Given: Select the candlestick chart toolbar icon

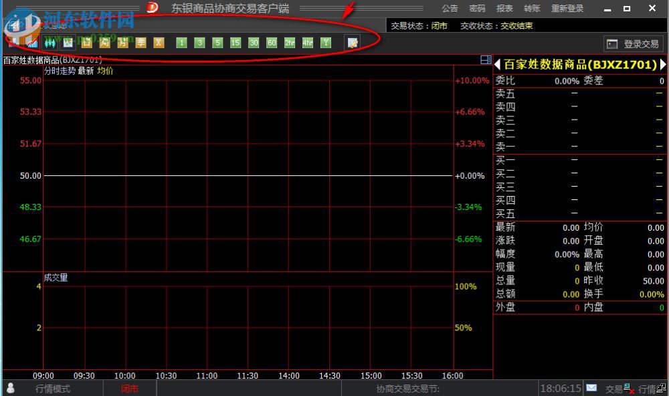Looking at the screenshot, I should (50, 43).
